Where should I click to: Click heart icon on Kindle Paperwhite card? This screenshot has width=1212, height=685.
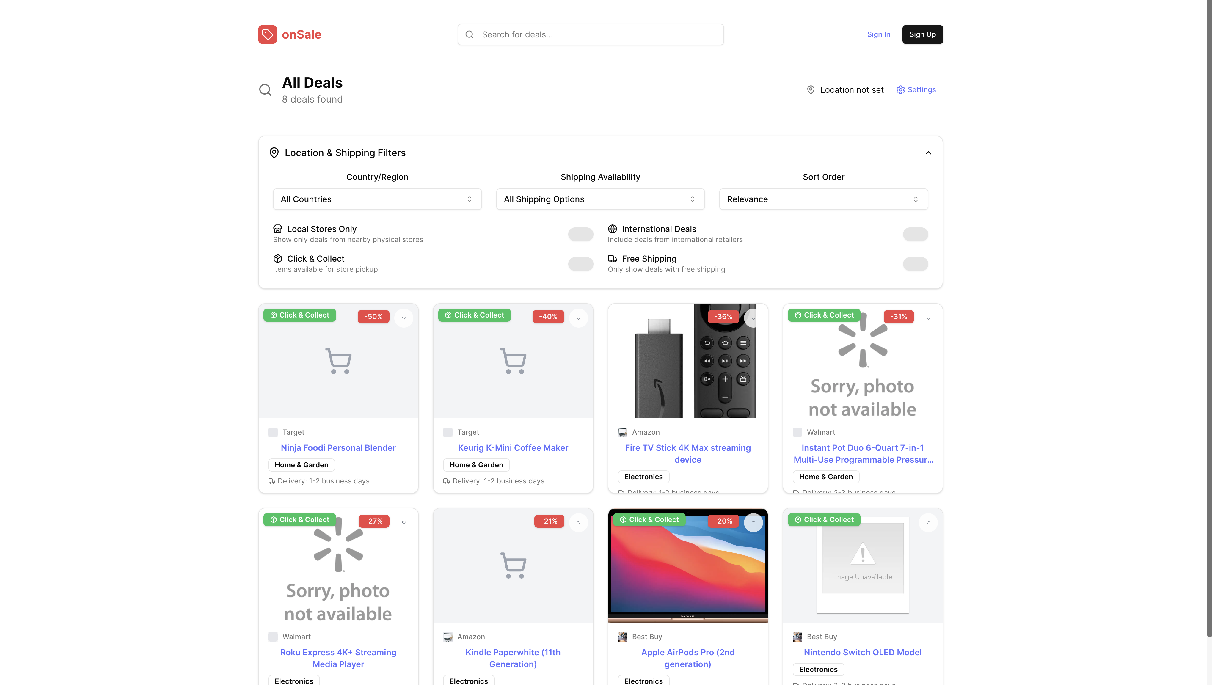point(579,523)
